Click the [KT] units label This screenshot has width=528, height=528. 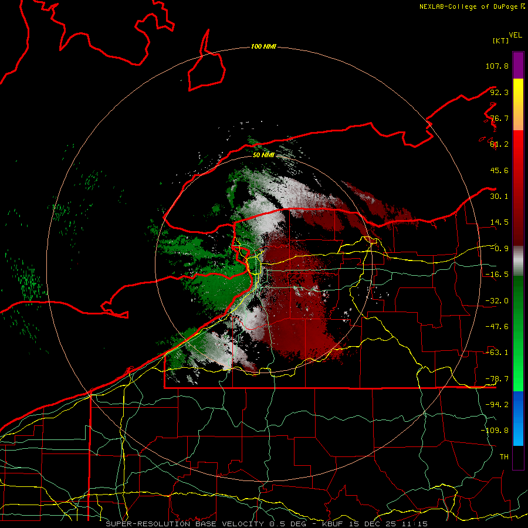(501, 40)
